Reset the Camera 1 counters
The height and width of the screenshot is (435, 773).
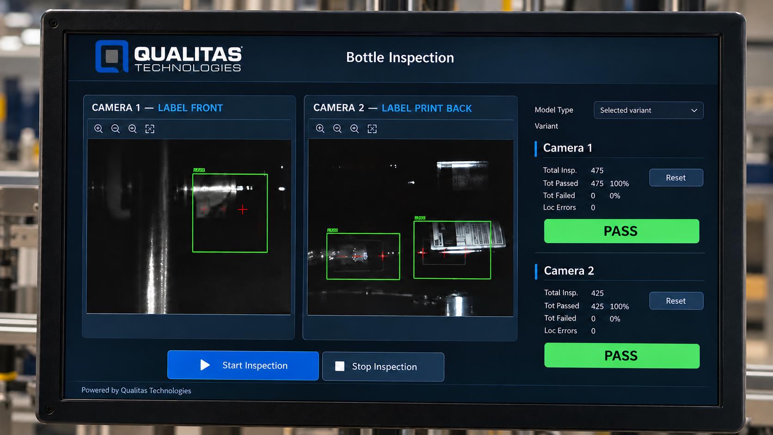tap(676, 178)
